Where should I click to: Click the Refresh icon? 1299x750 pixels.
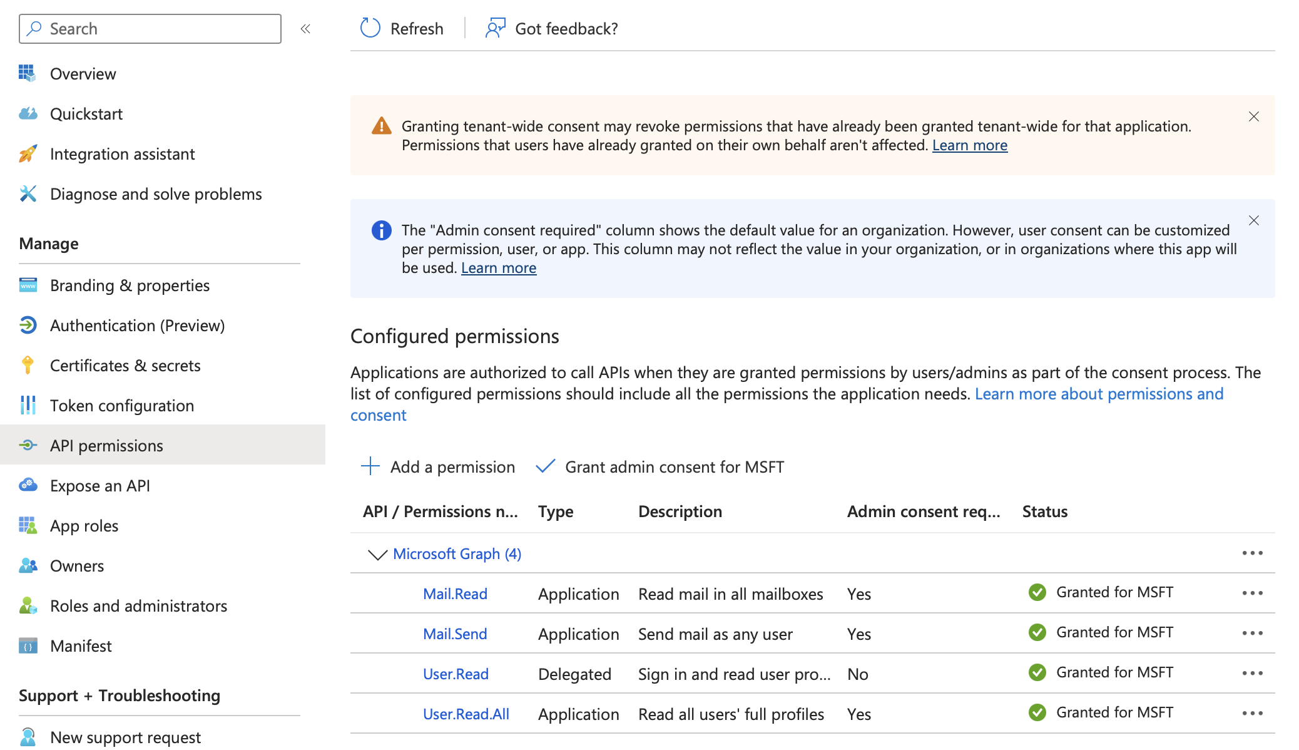click(369, 28)
